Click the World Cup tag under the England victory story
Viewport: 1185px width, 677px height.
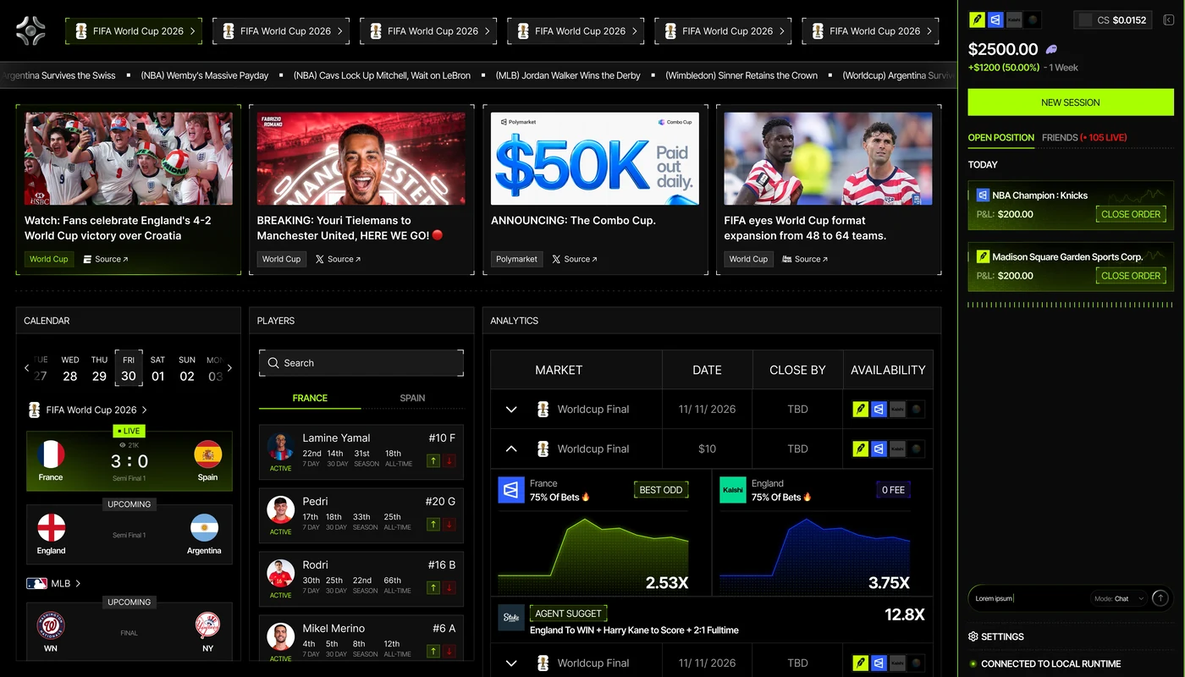tap(49, 259)
